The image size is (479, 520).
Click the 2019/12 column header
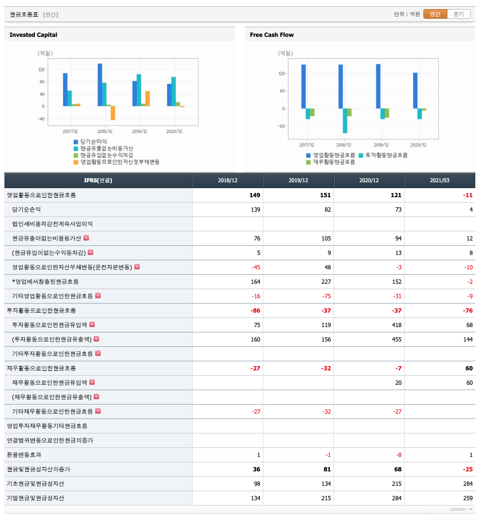point(298,181)
